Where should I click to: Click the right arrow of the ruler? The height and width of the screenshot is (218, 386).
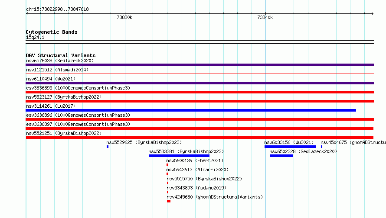[373, 13]
